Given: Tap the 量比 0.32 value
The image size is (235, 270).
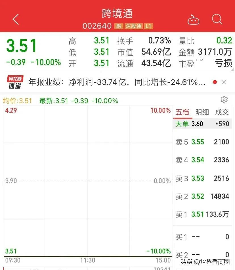Looking at the screenshot, I should click(x=224, y=41).
